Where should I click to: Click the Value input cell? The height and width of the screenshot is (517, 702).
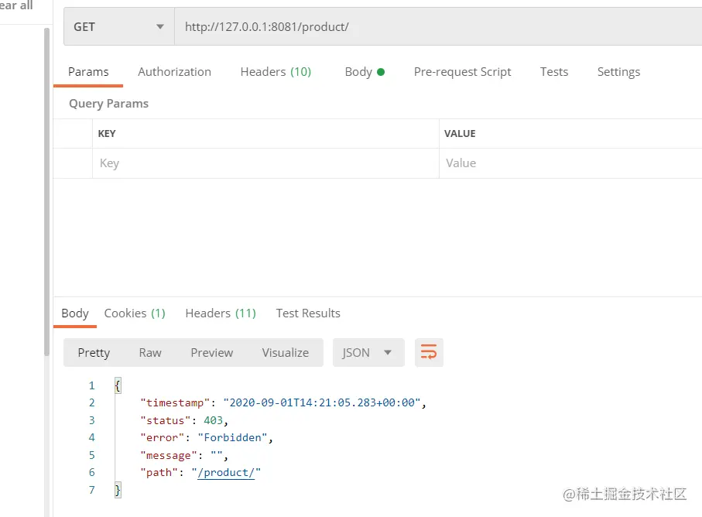(569, 163)
